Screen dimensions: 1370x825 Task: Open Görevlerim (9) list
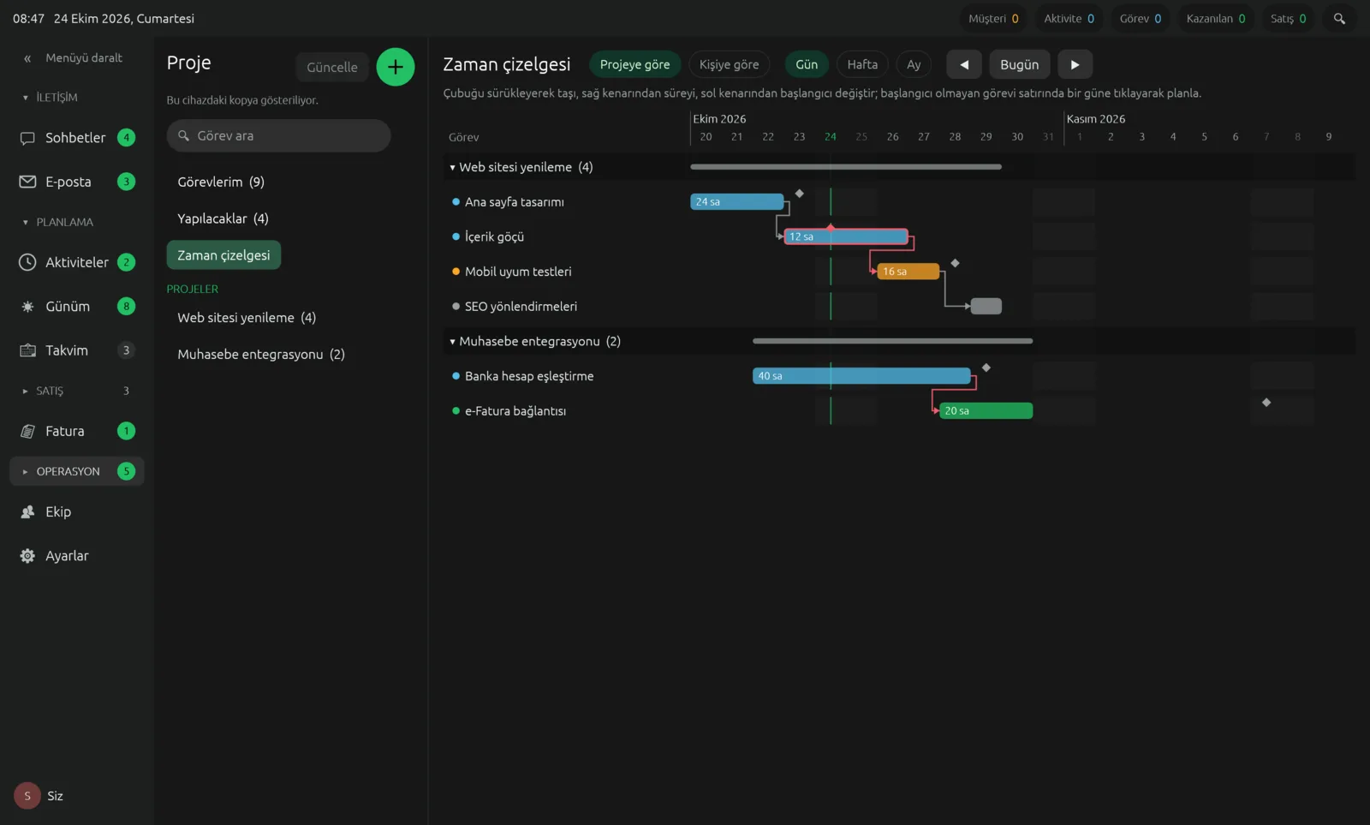coord(221,182)
